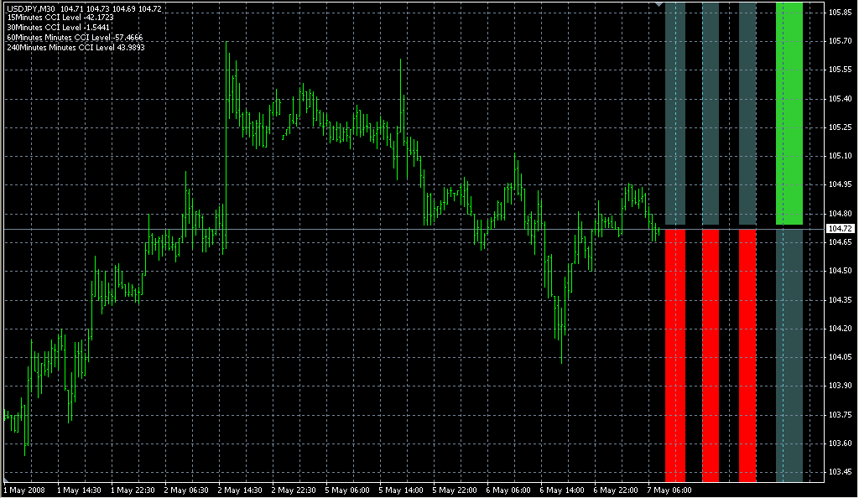Click the '1 May 2008' date label

click(x=24, y=490)
